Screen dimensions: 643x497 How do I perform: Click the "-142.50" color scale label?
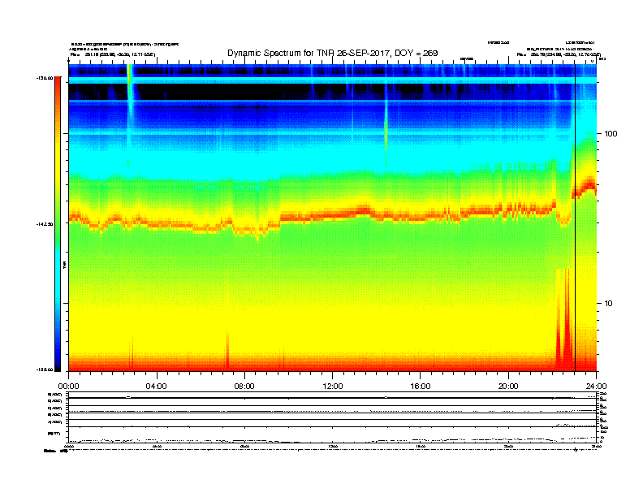(x=45, y=224)
